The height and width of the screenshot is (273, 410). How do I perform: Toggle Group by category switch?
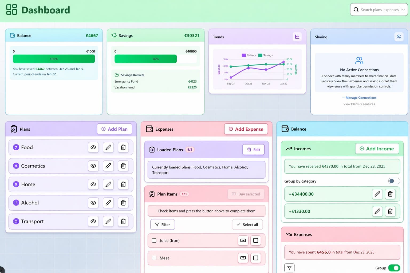pos(394,181)
